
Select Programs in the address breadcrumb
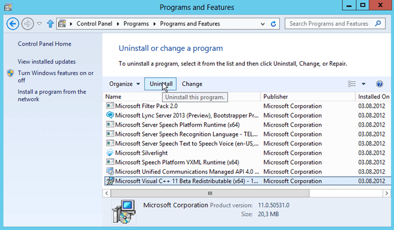136,24
